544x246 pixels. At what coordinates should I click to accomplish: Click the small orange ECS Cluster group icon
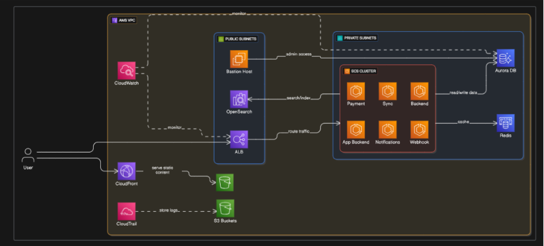point(346,71)
